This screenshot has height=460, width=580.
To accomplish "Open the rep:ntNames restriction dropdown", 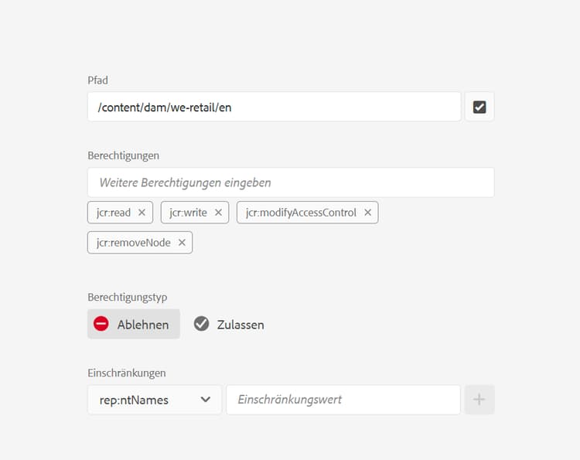I will 155,400.
